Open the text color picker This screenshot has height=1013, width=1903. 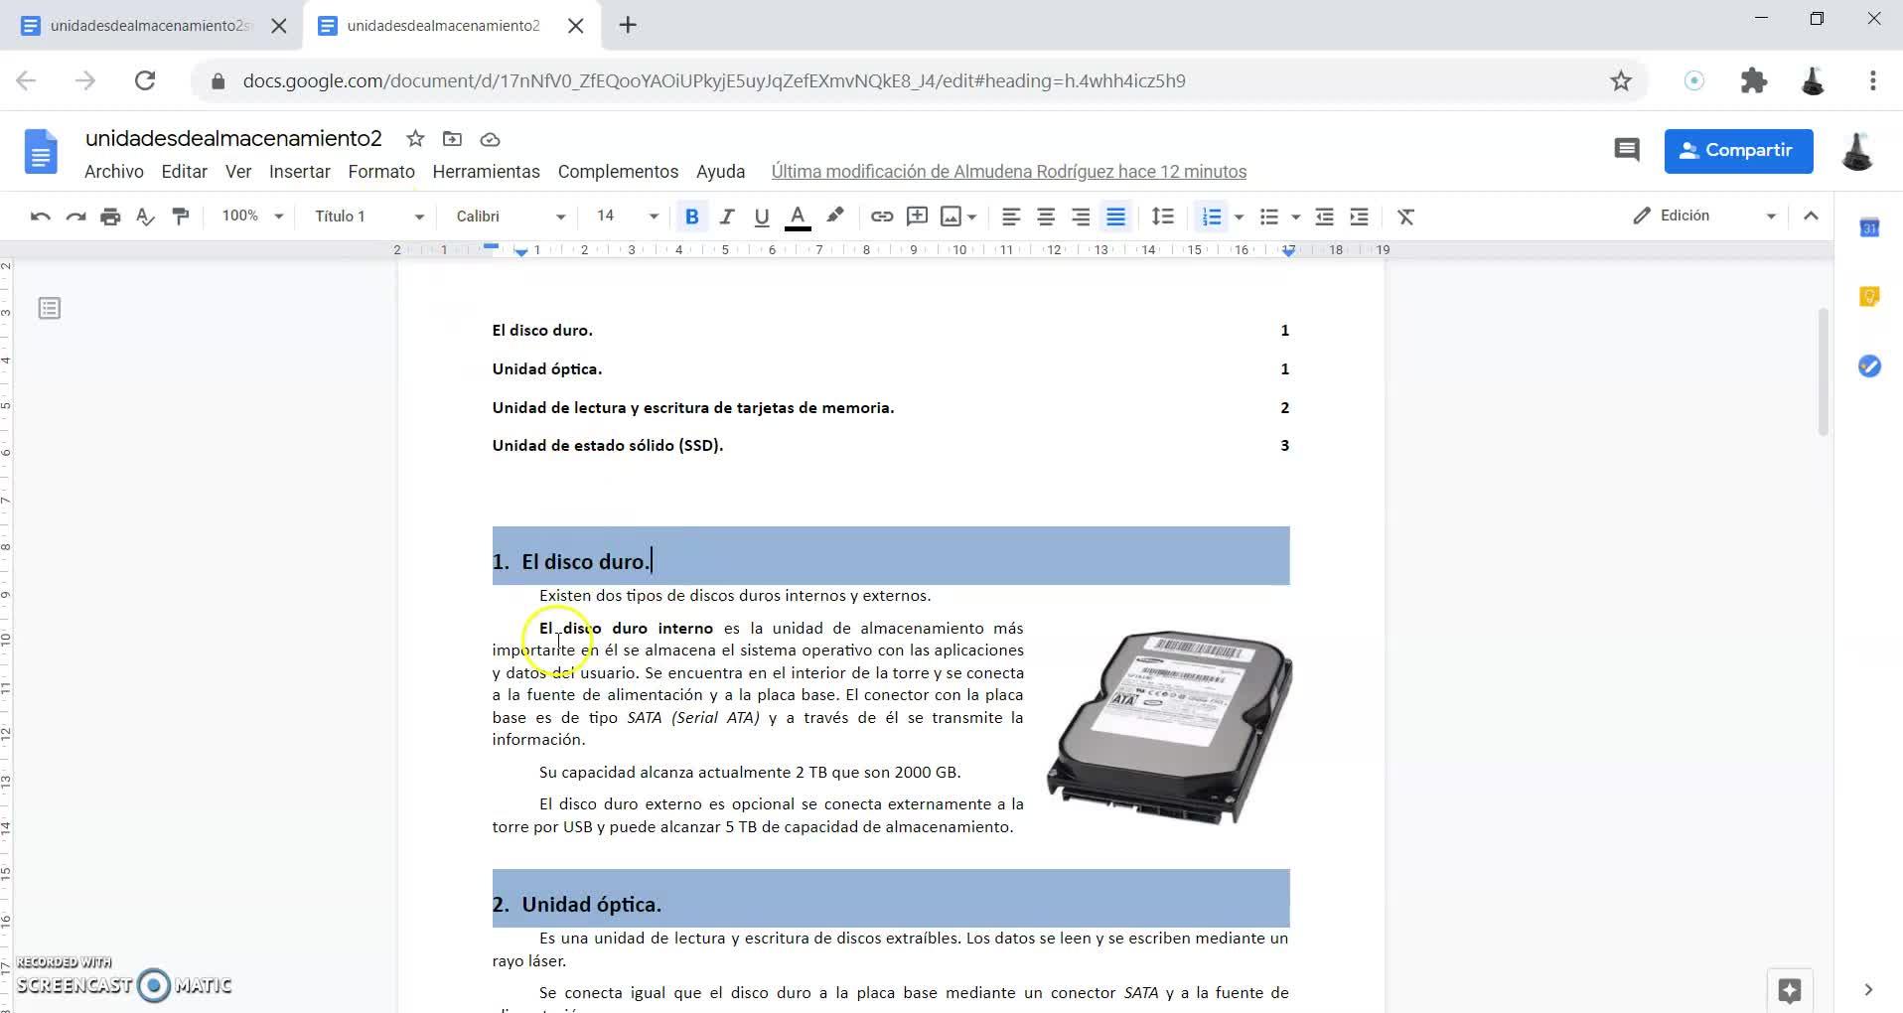(798, 217)
